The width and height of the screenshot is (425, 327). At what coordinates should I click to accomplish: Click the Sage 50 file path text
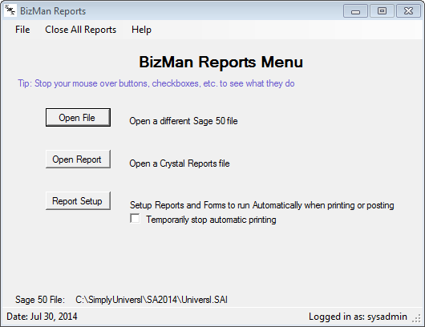pos(152,300)
